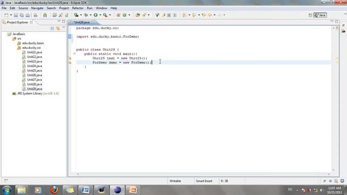Click the Writable status field

175,181
